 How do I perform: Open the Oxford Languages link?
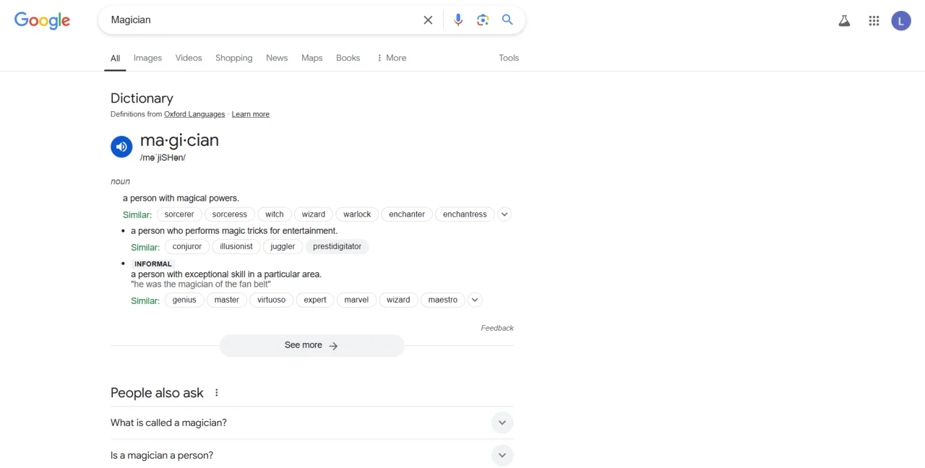point(194,114)
